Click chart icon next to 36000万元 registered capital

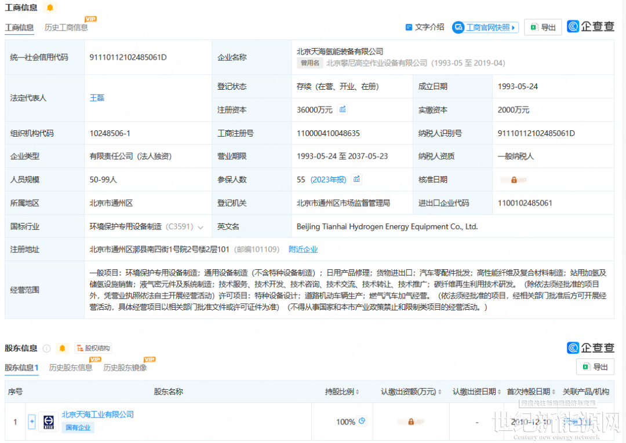point(343,109)
